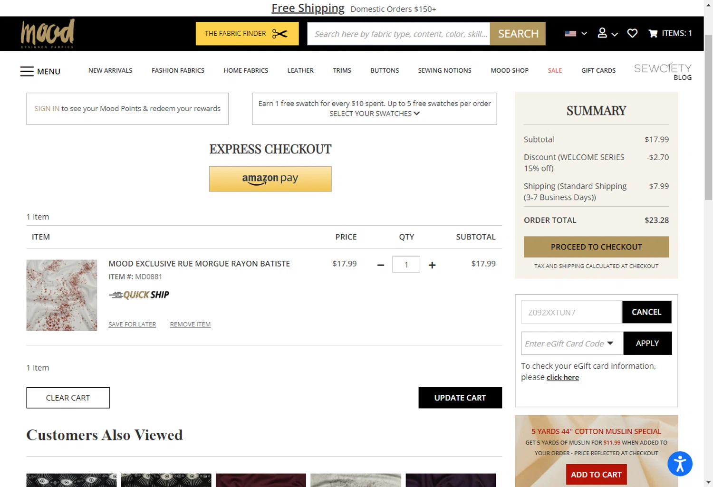Click SIGN IN for Mood Points
713x487 pixels.
point(47,108)
